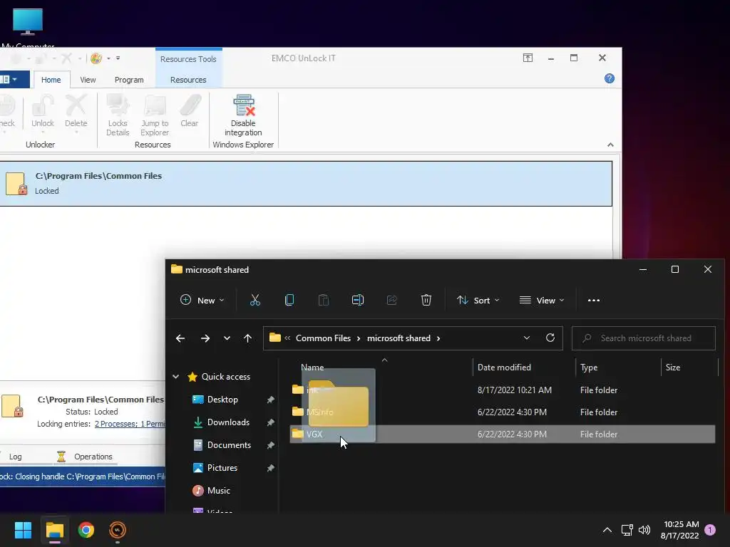Click the ribbon display options icon
The image size is (730, 547).
click(x=528, y=58)
